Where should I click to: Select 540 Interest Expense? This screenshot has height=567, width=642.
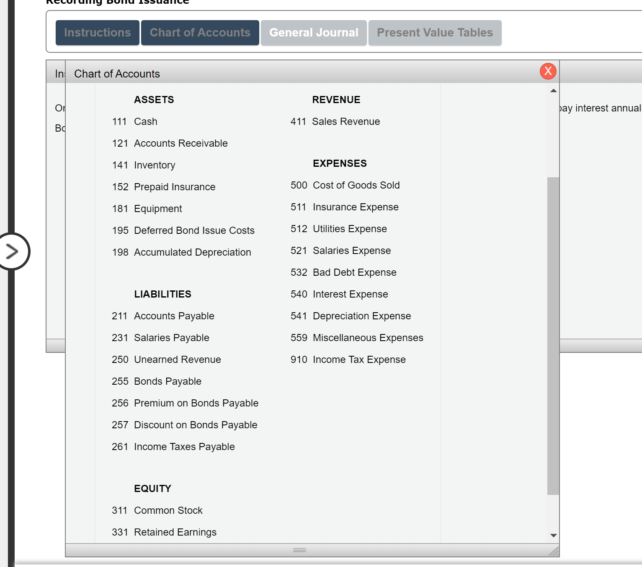pos(339,294)
